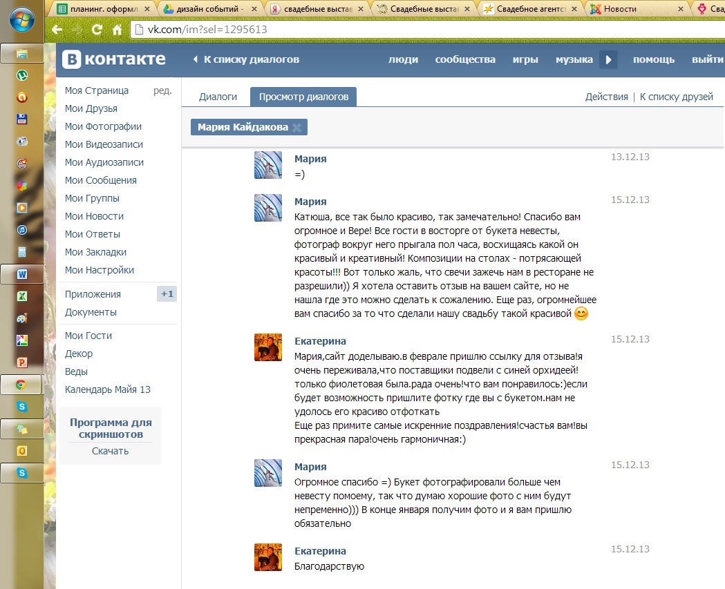Open Outlook from the taskbar
725x589 pixels.
(x=21, y=451)
